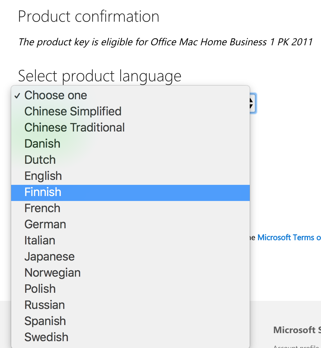Select Dutch language option
This screenshot has width=321, height=348.
[x=130, y=160]
